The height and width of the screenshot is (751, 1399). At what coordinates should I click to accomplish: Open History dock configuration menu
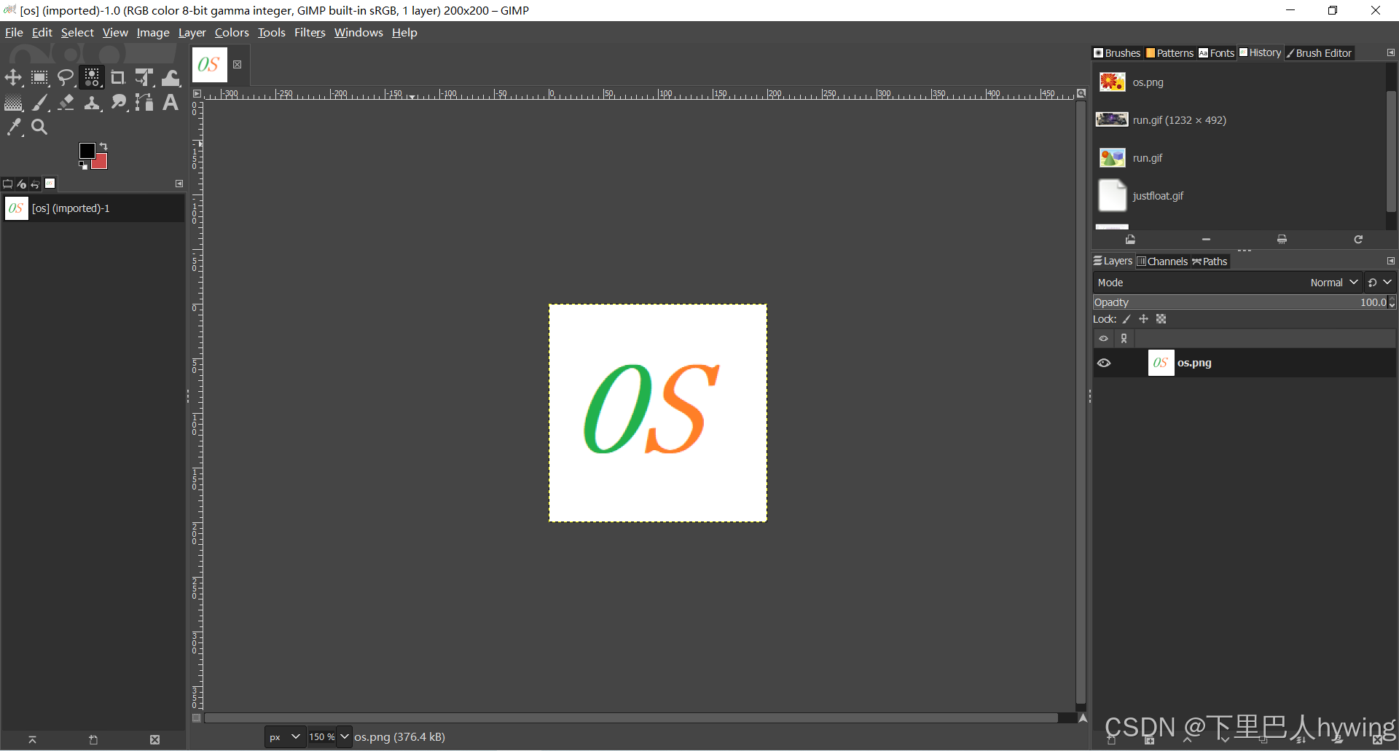coord(1391,52)
